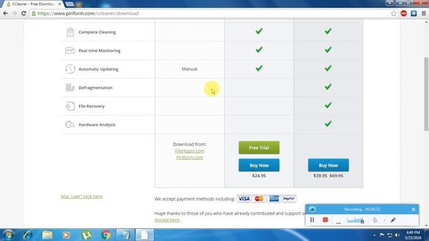Viewport: 429px width, 241px height.
Task: Click the Hardware Analysis feature label
Action: [97, 125]
